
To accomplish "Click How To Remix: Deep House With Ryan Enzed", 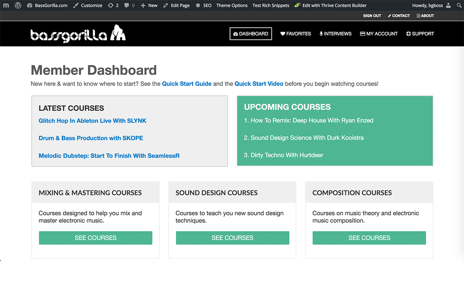I will pos(312,120).
